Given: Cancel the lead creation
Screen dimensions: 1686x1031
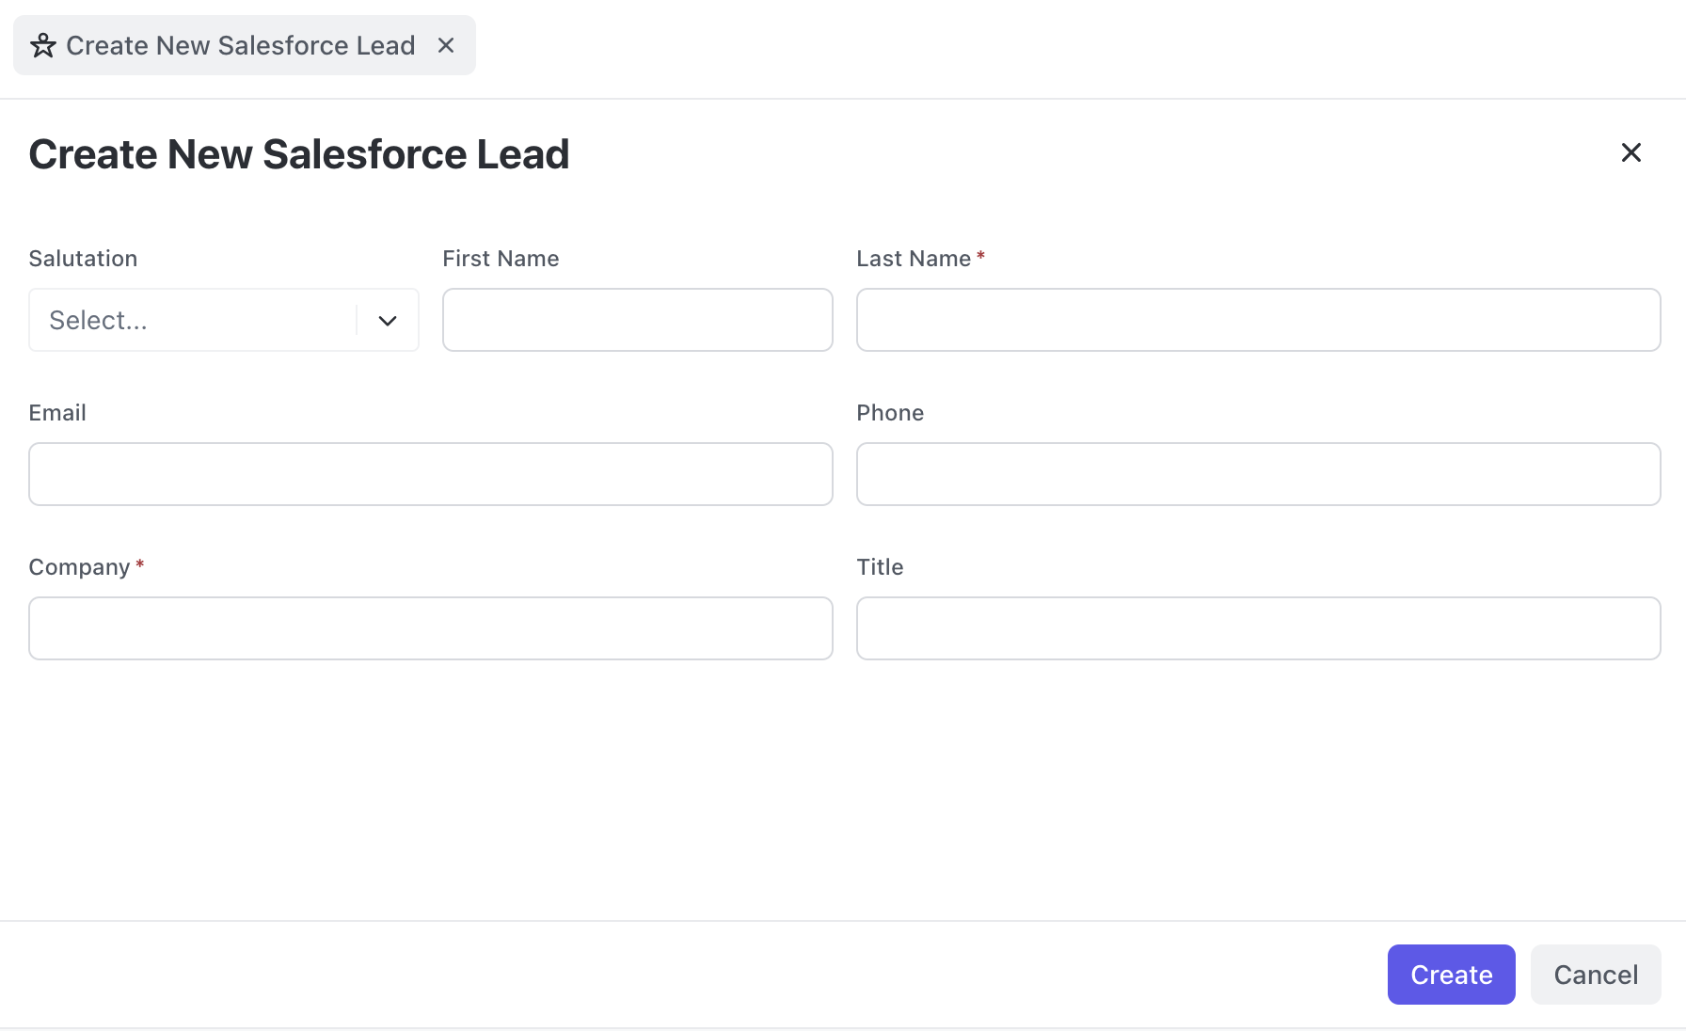Looking at the screenshot, I should tap(1595, 975).
